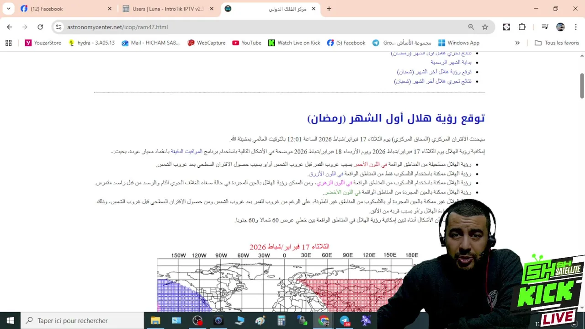The width and height of the screenshot is (585, 329).
Task: Open نتائج تحري هلال آخر الشهر (شعبان) link
Action: pos(433,81)
